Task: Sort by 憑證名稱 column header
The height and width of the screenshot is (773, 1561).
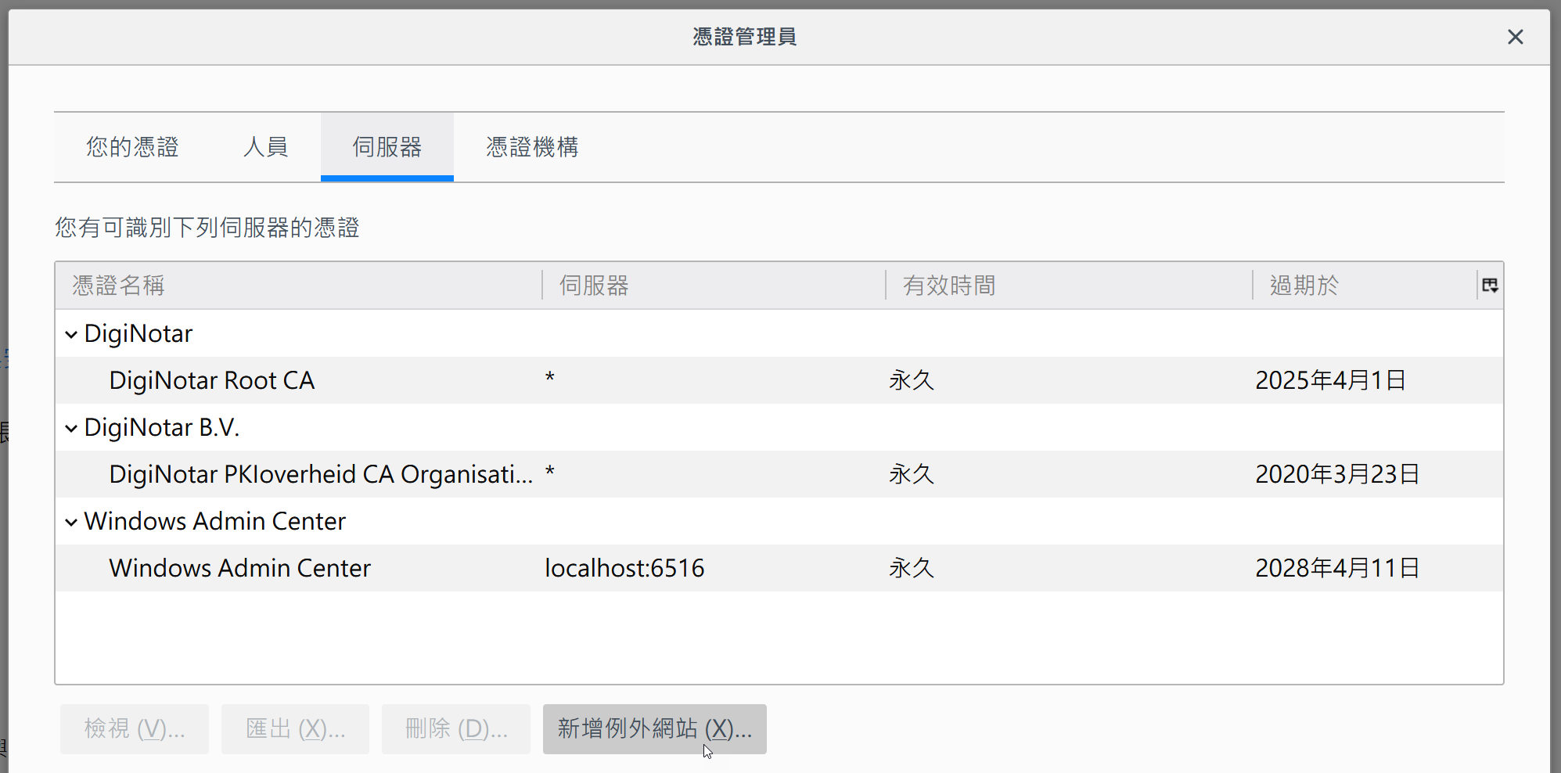Action: [x=298, y=286]
